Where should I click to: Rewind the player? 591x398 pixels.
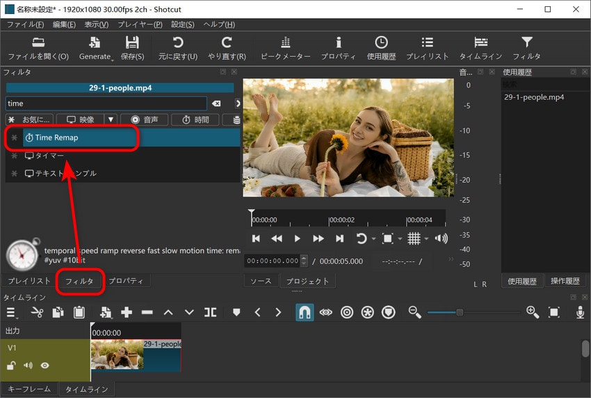[277, 238]
